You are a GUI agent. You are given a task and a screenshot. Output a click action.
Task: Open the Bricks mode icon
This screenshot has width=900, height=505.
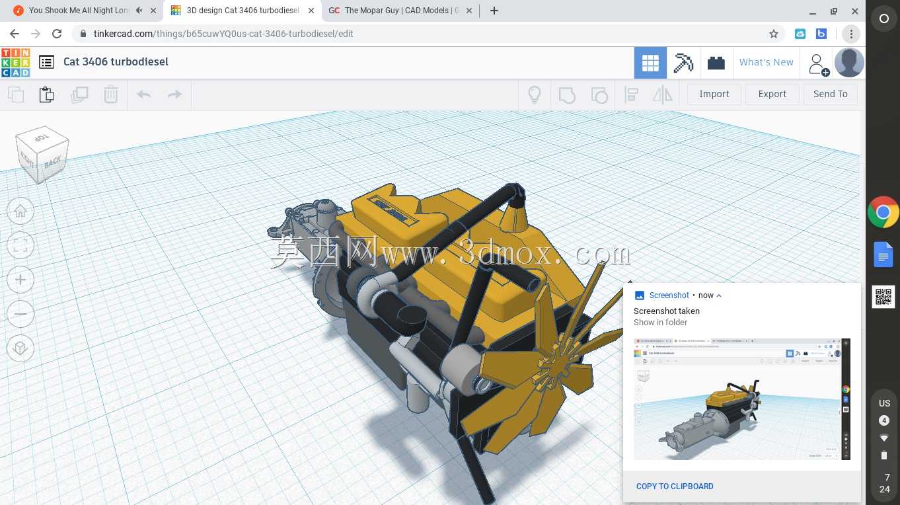716,63
